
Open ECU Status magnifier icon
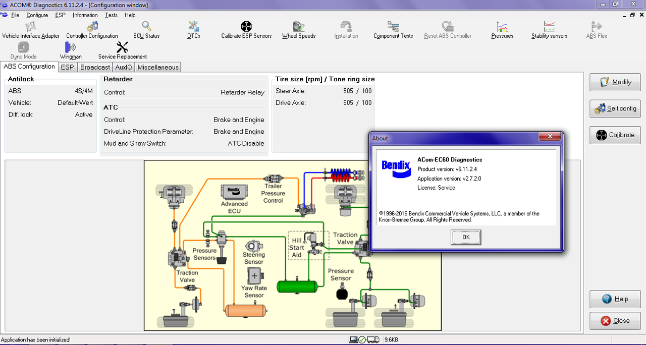point(146,26)
